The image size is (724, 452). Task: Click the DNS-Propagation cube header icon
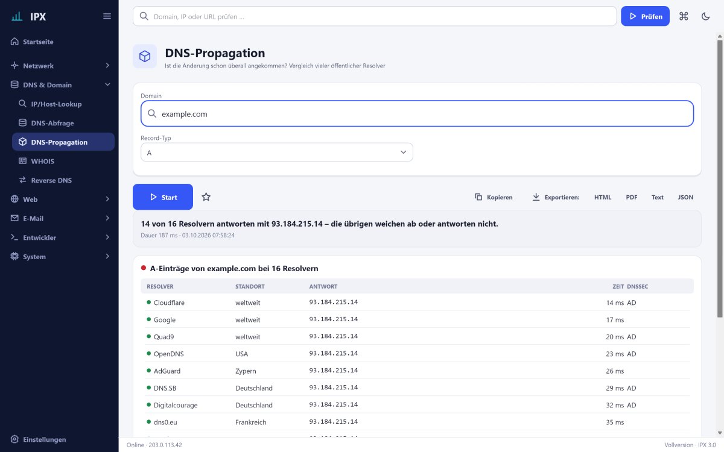145,56
